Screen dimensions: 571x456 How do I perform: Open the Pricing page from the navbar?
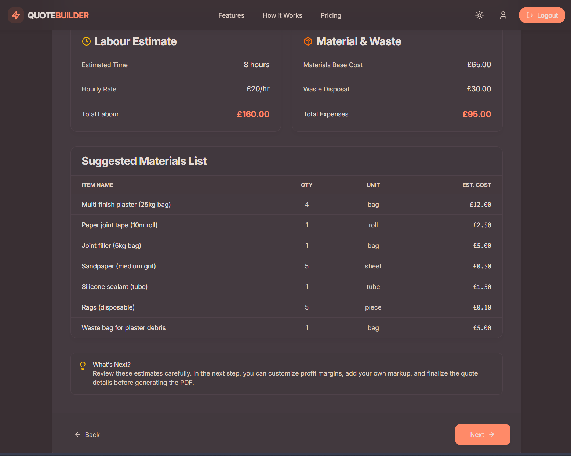[x=331, y=15]
